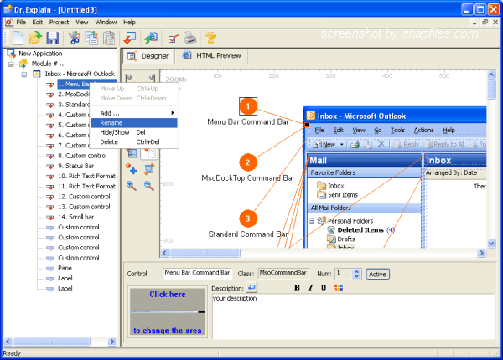Open the Window menu
503x360 pixels.
tap(106, 22)
